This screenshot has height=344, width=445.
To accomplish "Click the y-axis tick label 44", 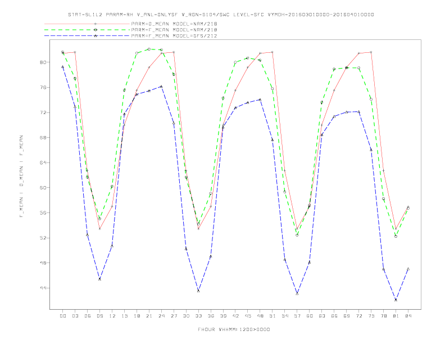I will (43, 288).
